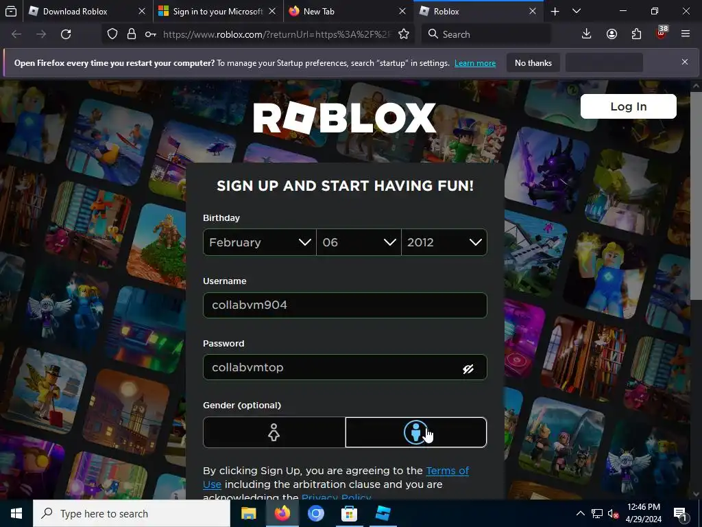702x527 pixels.
Task: Open the clock and date flyout
Action: pyautogui.click(x=643, y=513)
